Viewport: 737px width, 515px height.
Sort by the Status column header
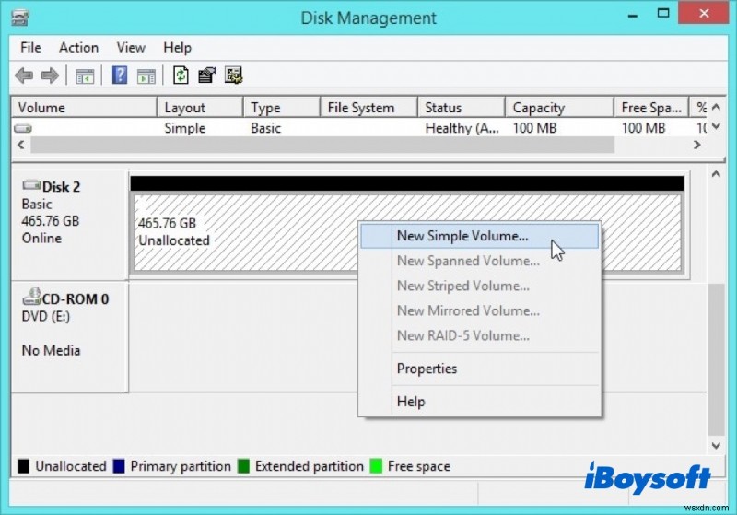(x=462, y=108)
